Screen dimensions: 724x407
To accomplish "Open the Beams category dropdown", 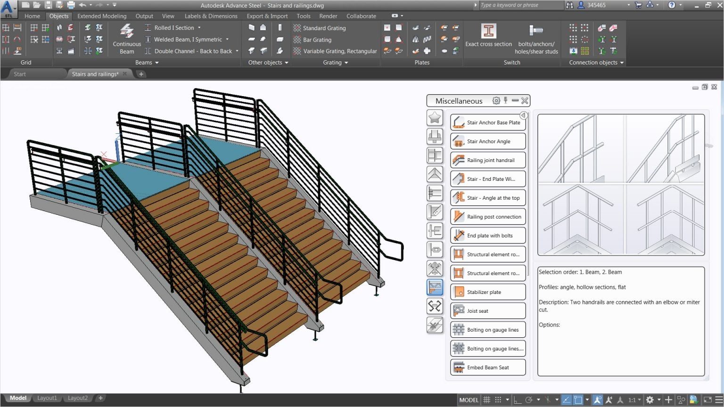I will tap(156, 62).
